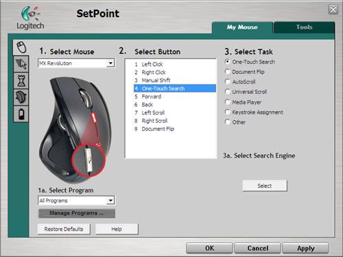Expand the All Programs dropdown

76,201
